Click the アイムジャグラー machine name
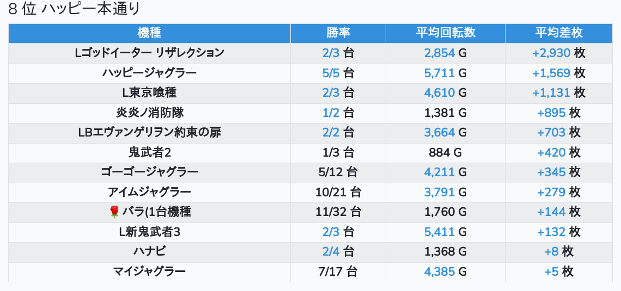This screenshot has width=621, height=291. pyautogui.click(x=149, y=192)
